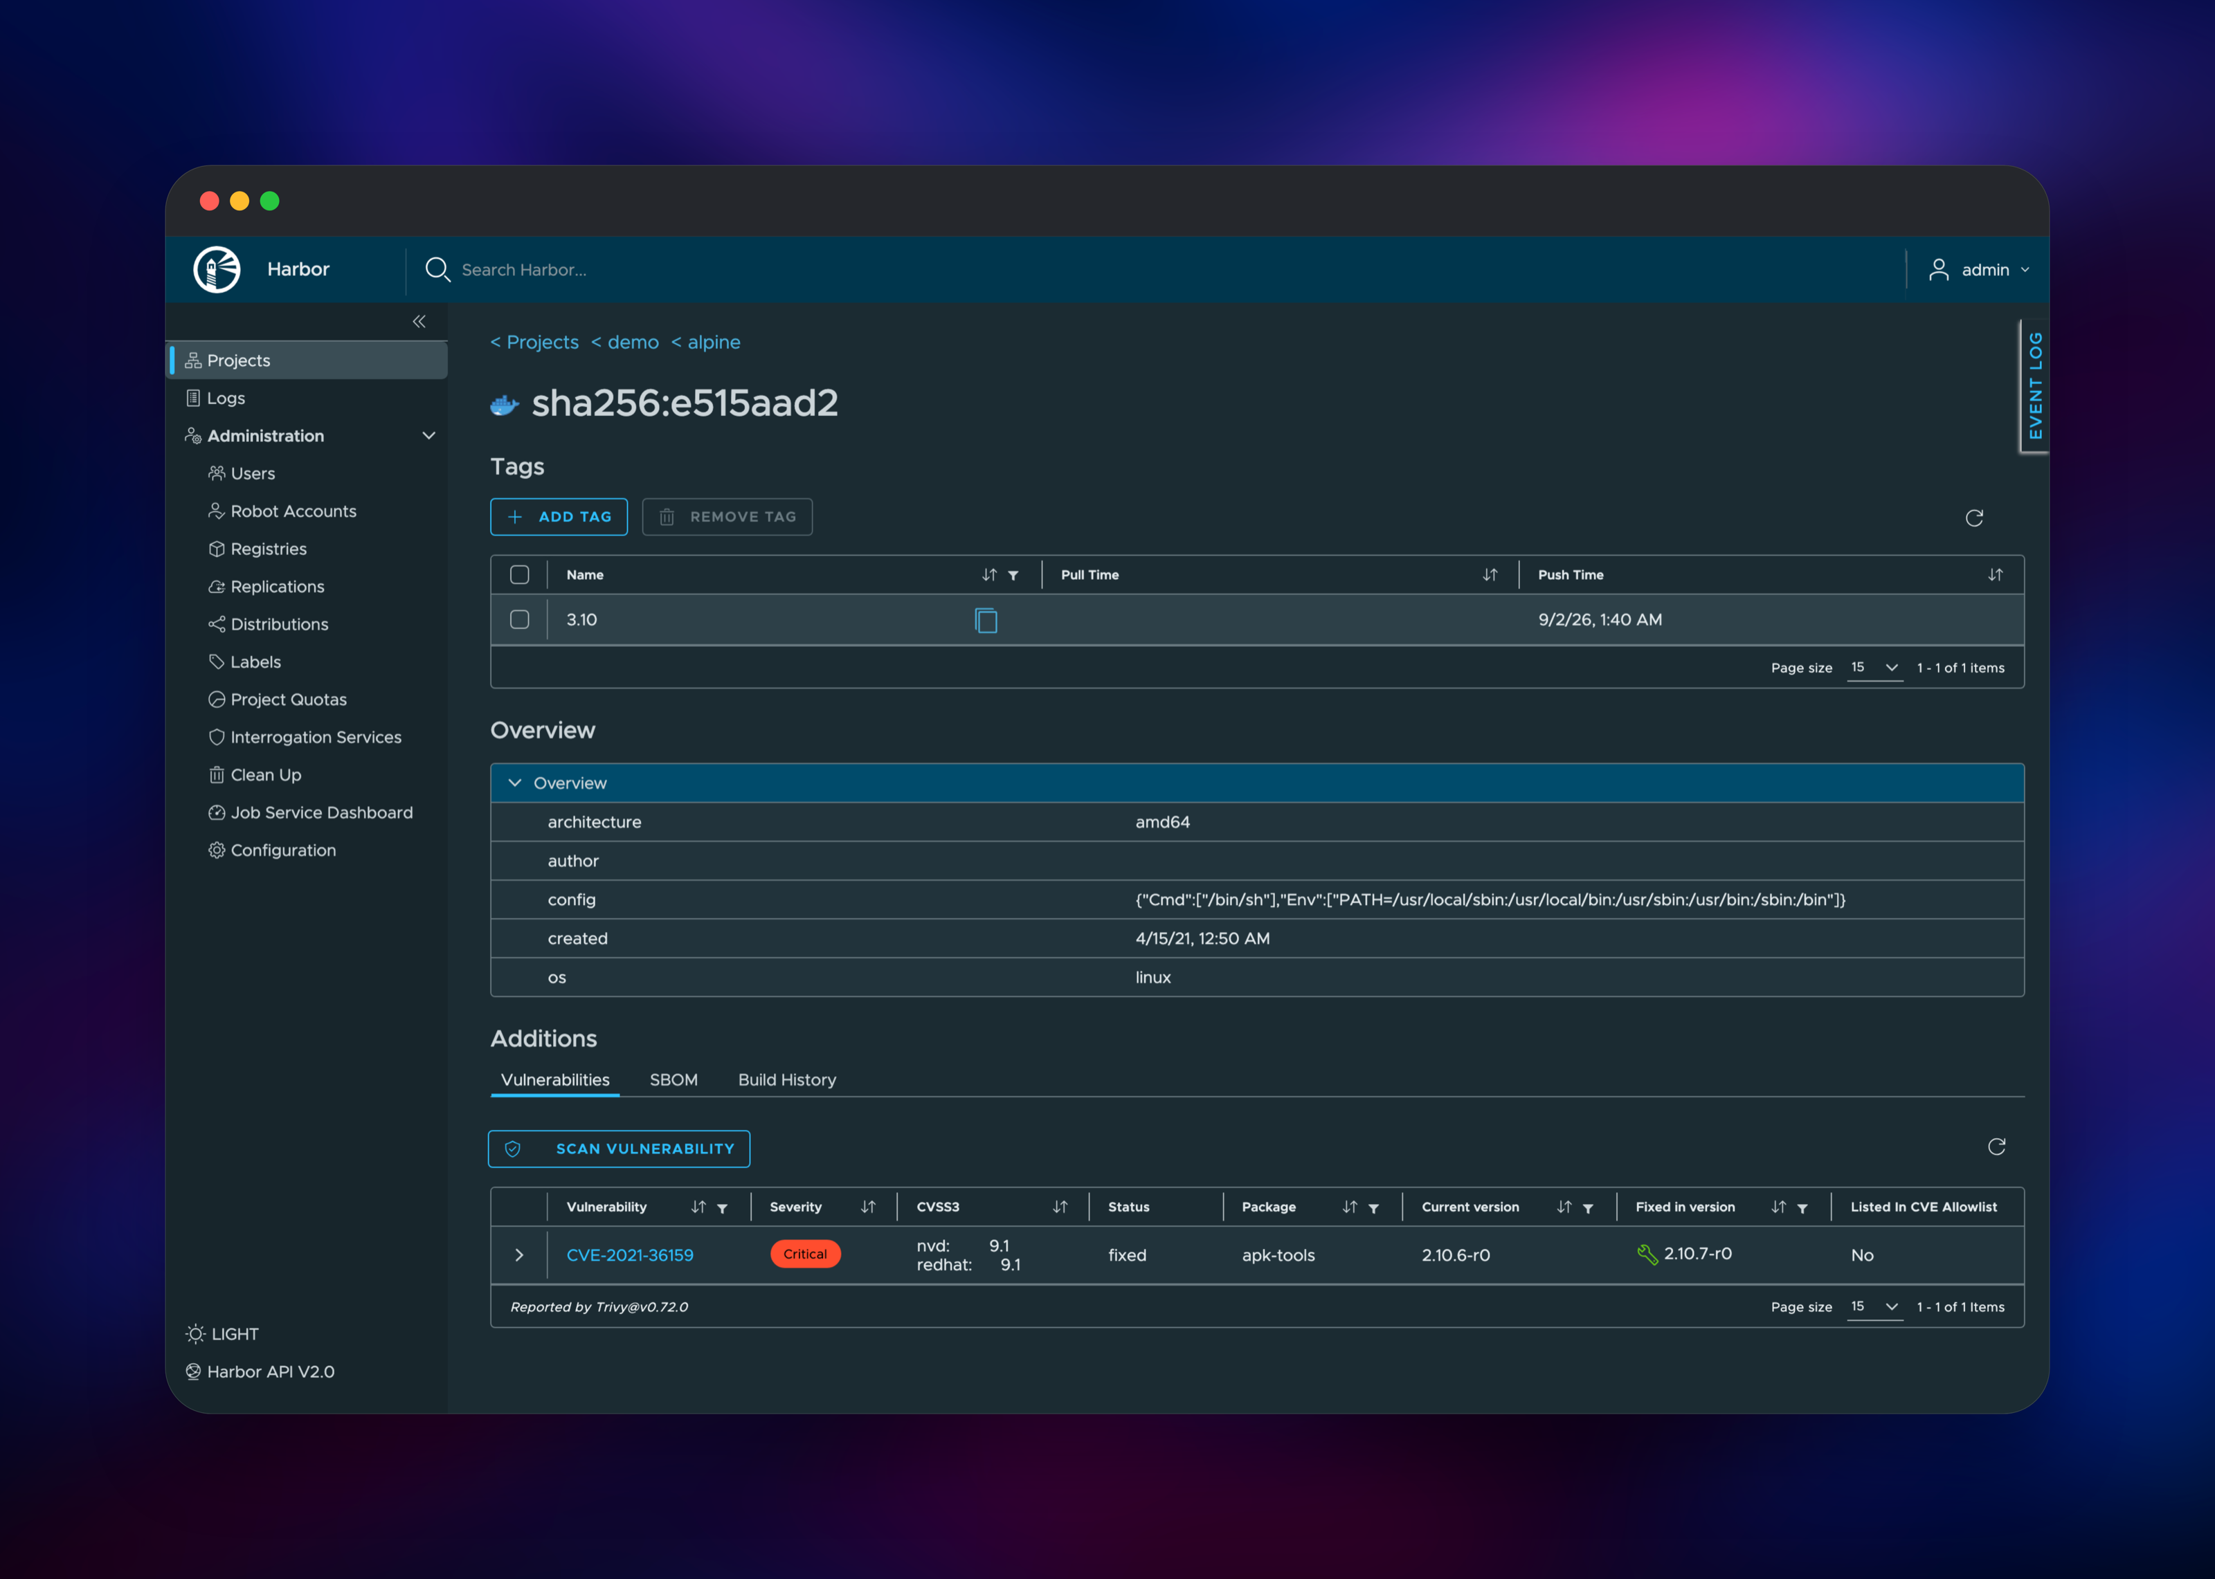Sort the Vulnerability column

tap(698, 1207)
